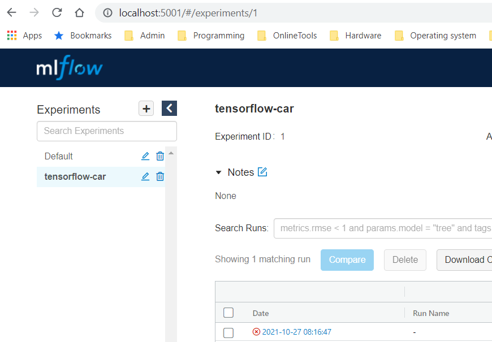This screenshot has height=342, width=492.
Task: Click the MLflow logo in the header
Action: (x=69, y=67)
